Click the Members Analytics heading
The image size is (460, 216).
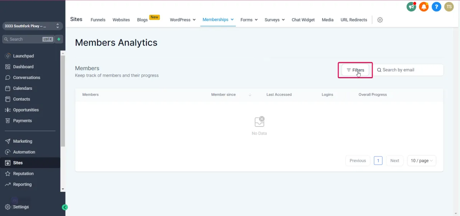(116, 43)
